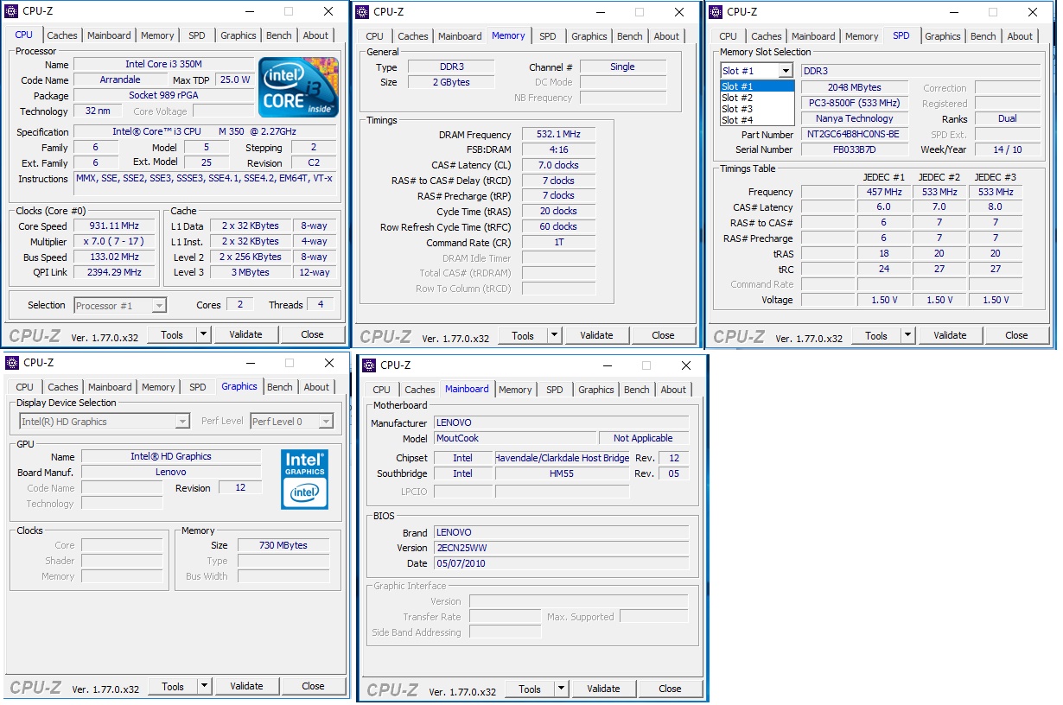1063x705 pixels.
Task: Open Tools arrow menu in Graphics window
Action: (x=204, y=686)
